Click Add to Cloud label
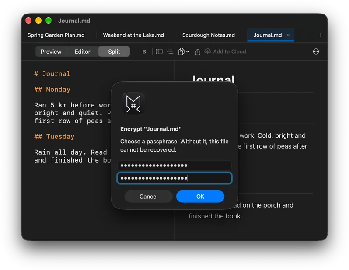 tap(230, 52)
